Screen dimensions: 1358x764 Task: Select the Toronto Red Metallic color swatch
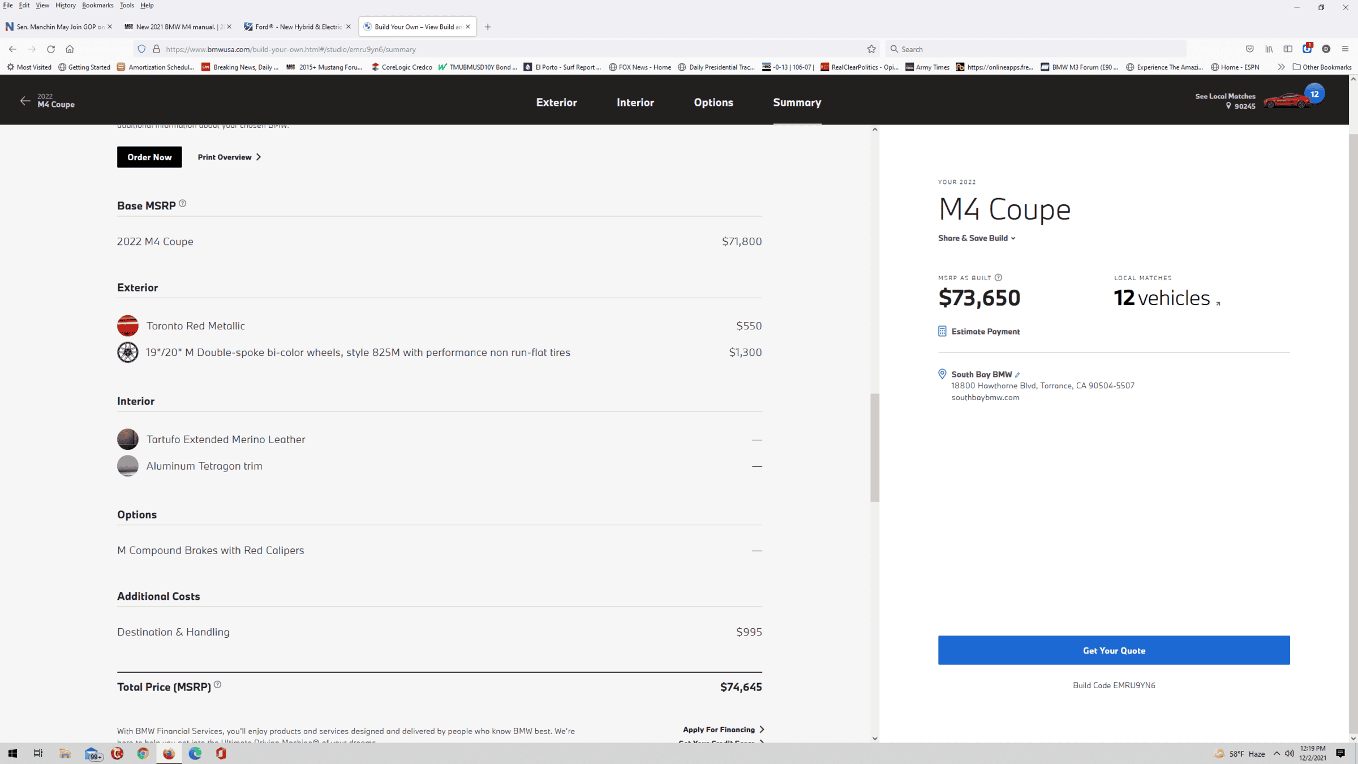coord(128,325)
